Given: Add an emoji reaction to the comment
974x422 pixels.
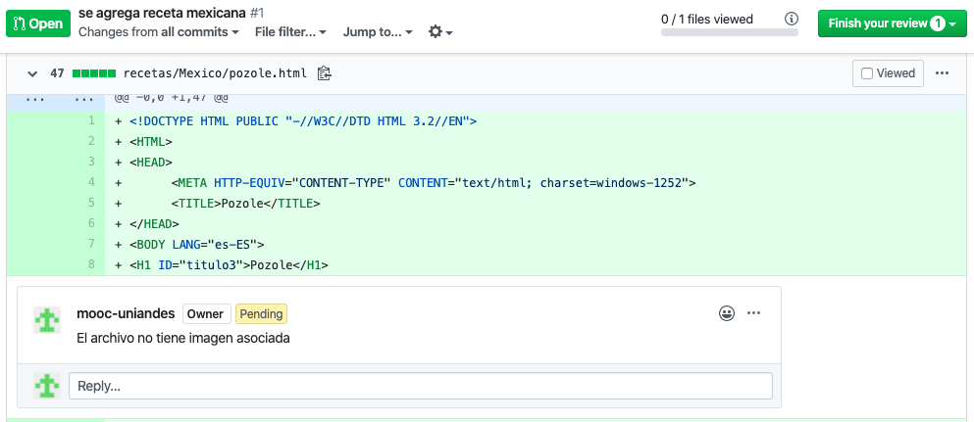Looking at the screenshot, I should coord(726,313).
